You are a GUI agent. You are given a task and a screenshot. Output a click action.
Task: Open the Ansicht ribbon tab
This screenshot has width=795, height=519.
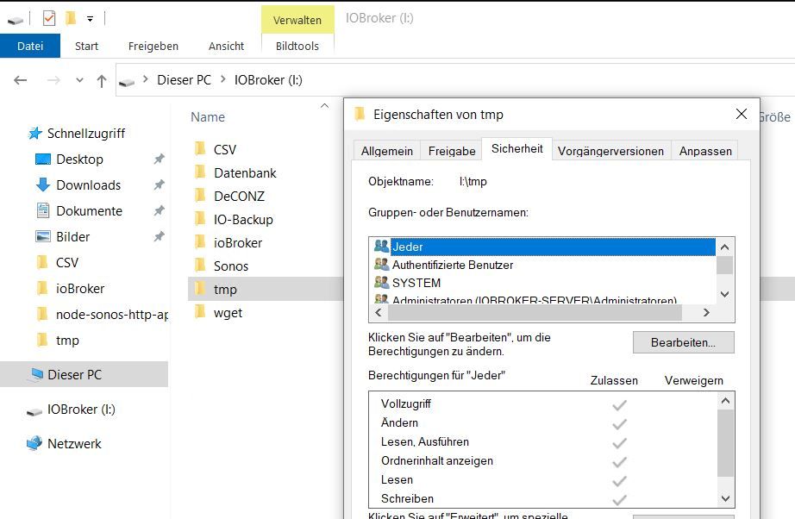(226, 46)
